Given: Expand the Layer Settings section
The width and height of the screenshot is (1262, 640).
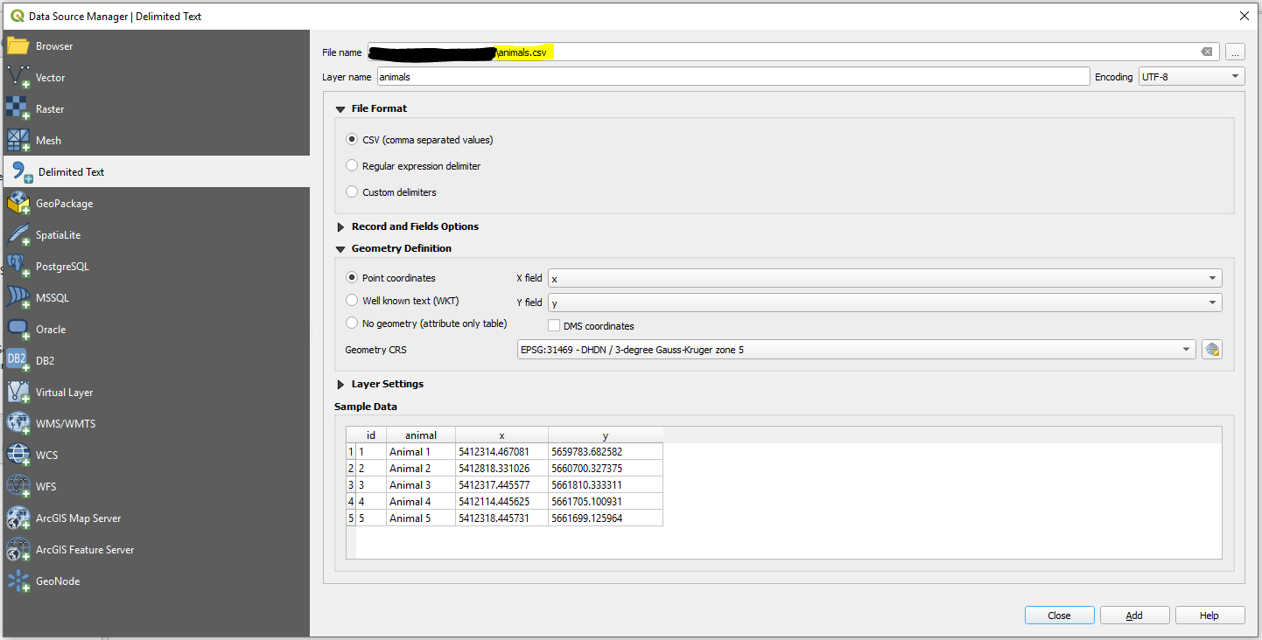Looking at the screenshot, I should 340,385.
